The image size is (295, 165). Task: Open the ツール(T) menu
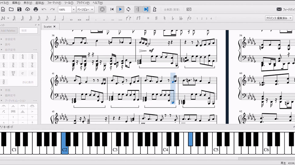tap(69, 3)
